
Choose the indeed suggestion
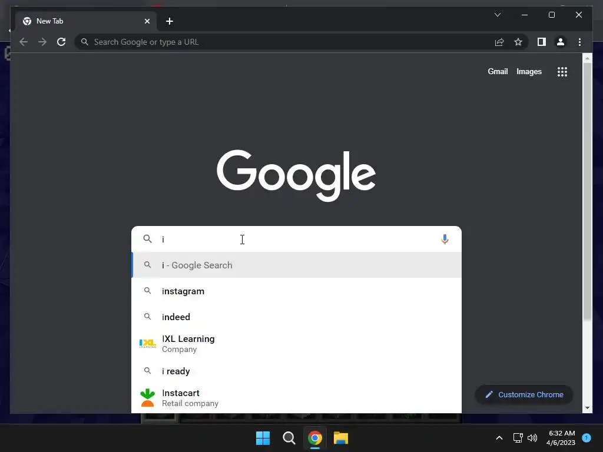[x=297, y=317]
